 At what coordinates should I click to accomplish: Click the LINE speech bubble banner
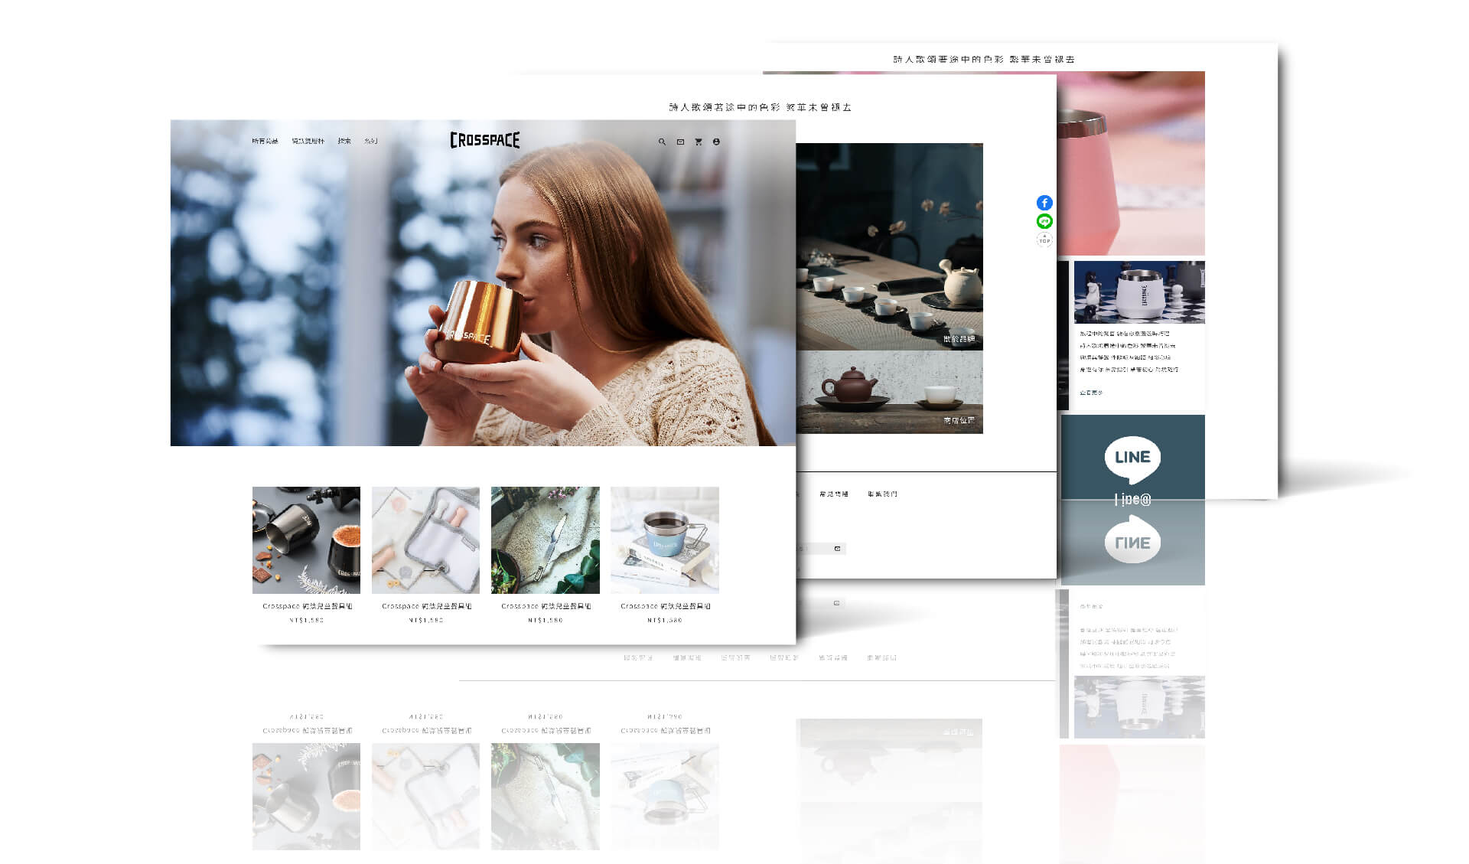point(1132,458)
